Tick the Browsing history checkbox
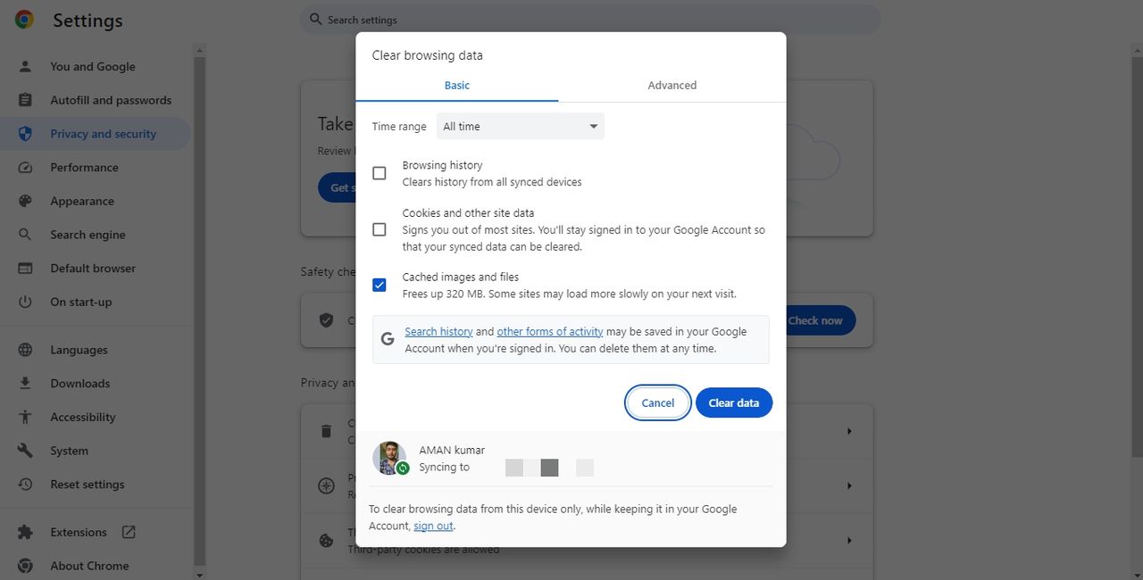Screen dimensions: 1143x580 (x=380, y=173)
